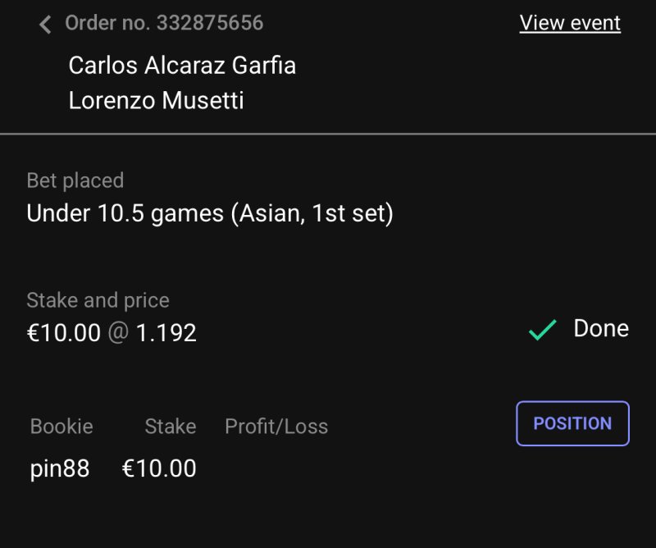Click the Order no. 332875656 title
656x548 pixels.
coord(164,23)
